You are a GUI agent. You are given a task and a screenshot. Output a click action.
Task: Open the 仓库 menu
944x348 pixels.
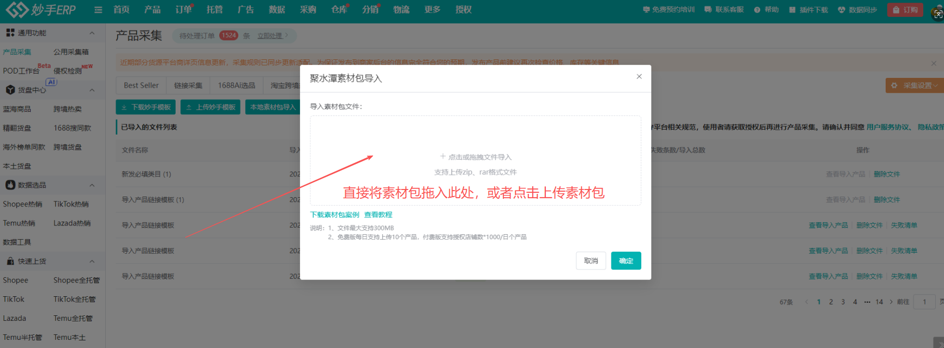click(339, 10)
